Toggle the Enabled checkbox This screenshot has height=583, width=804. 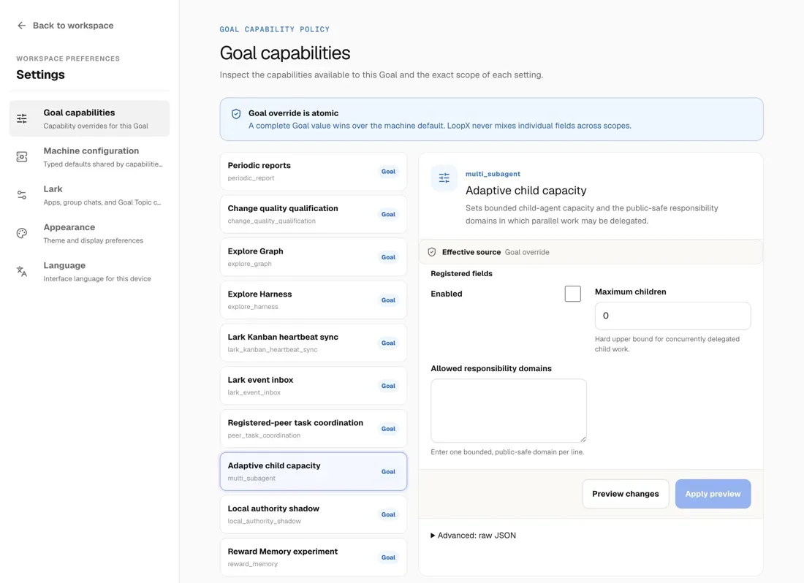[x=573, y=294]
